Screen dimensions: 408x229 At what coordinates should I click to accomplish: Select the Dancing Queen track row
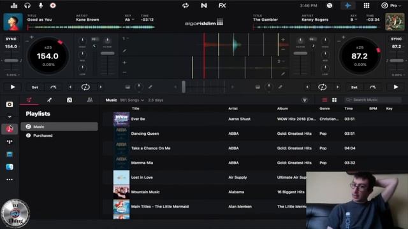(255, 134)
